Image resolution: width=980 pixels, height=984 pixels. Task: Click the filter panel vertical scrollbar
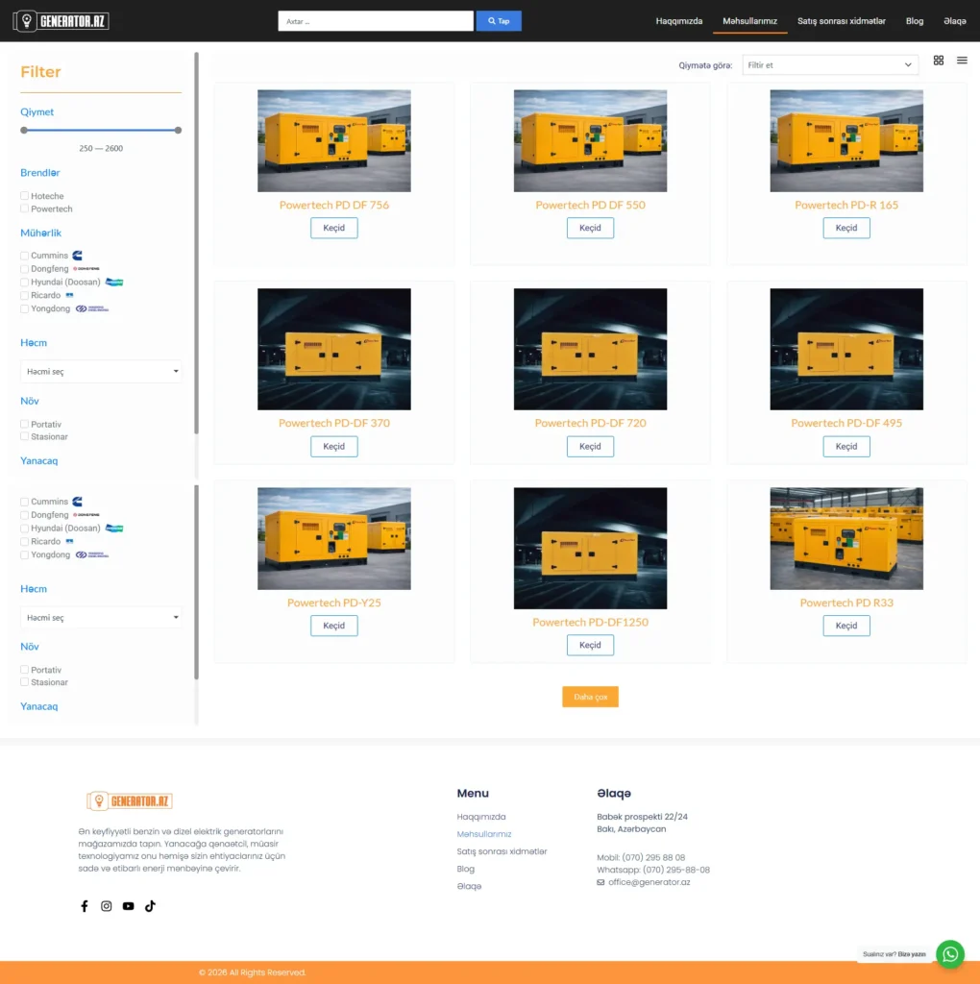[196, 243]
